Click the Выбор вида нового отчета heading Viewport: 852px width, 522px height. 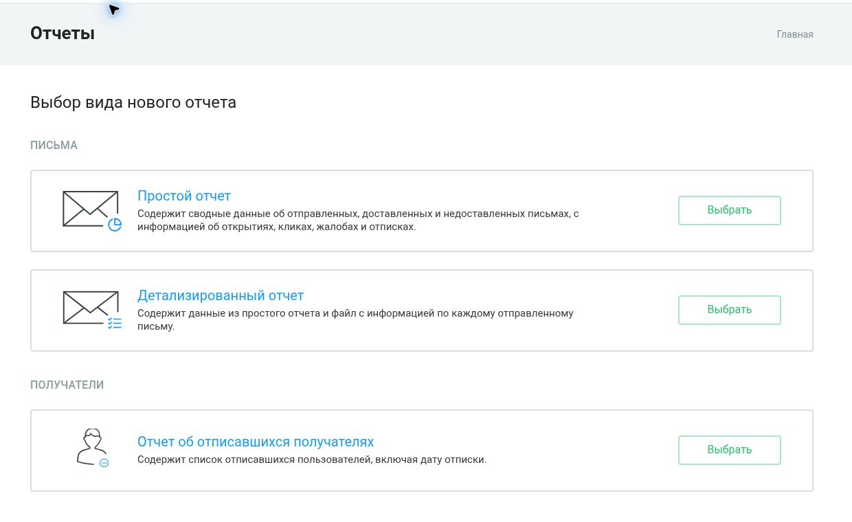(133, 102)
